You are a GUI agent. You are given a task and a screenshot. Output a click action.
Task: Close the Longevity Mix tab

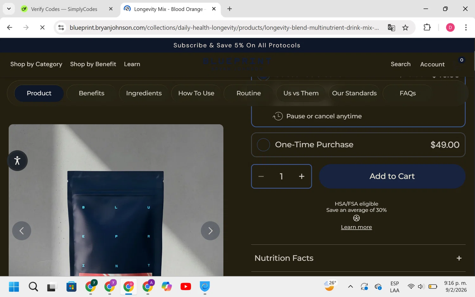214,9
